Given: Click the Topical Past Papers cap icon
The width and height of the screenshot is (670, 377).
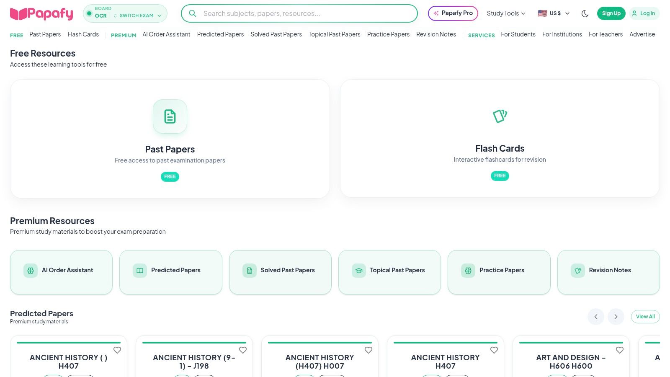Looking at the screenshot, I should (359, 271).
